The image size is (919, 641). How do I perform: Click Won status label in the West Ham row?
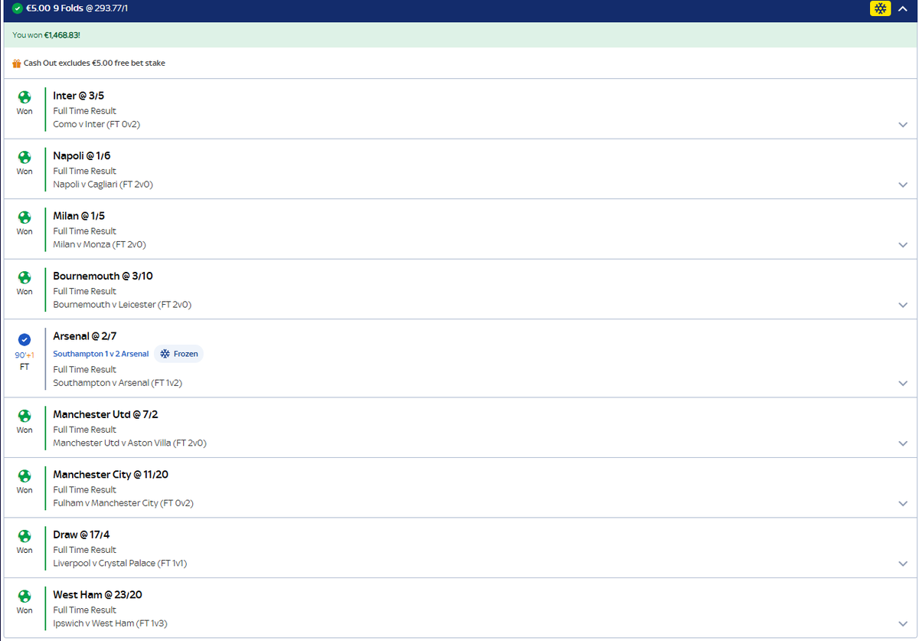pyautogui.click(x=25, y=610)
